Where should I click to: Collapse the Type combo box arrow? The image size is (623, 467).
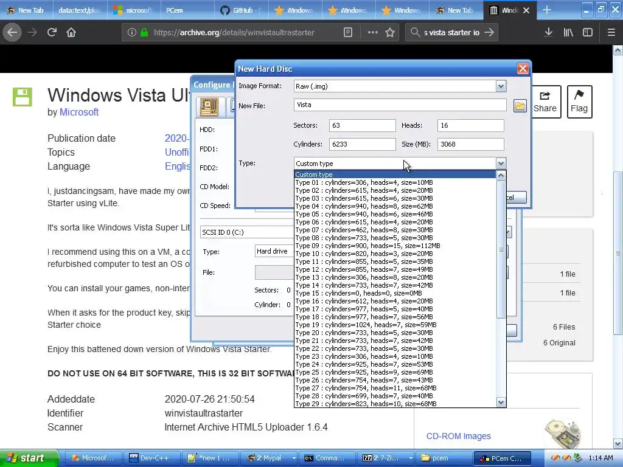tap(501, 163)
